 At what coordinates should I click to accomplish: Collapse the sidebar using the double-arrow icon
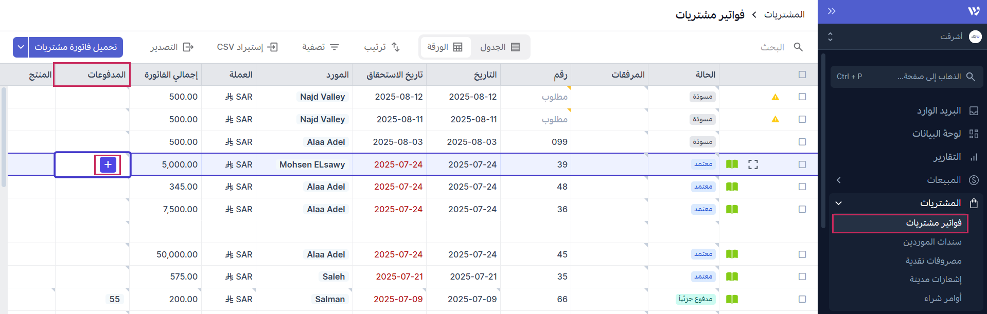click(x=832, y=11)
